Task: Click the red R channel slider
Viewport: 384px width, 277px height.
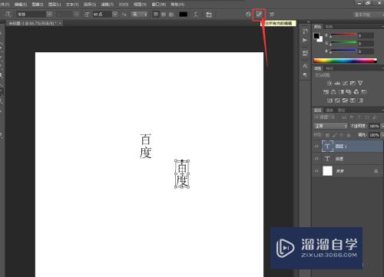Action: click(x=343, y=35)
